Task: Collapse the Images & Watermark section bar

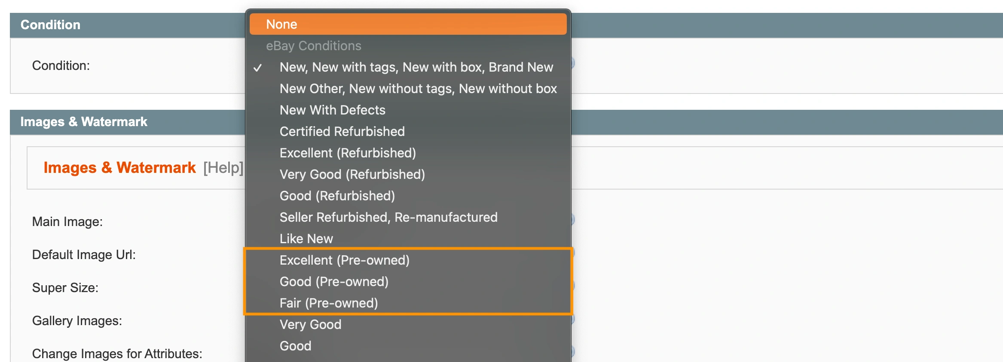Action: click(84, 122)
